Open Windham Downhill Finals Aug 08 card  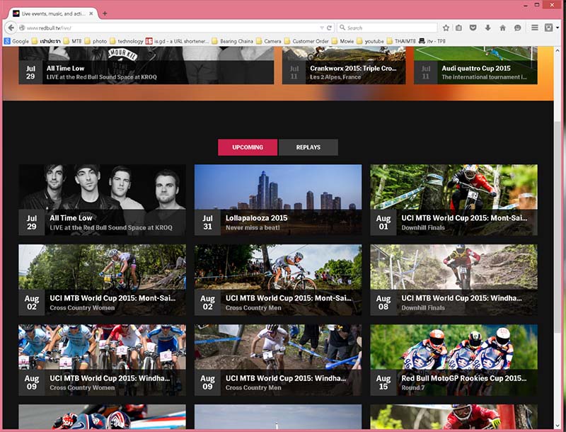tap(454, 280)
